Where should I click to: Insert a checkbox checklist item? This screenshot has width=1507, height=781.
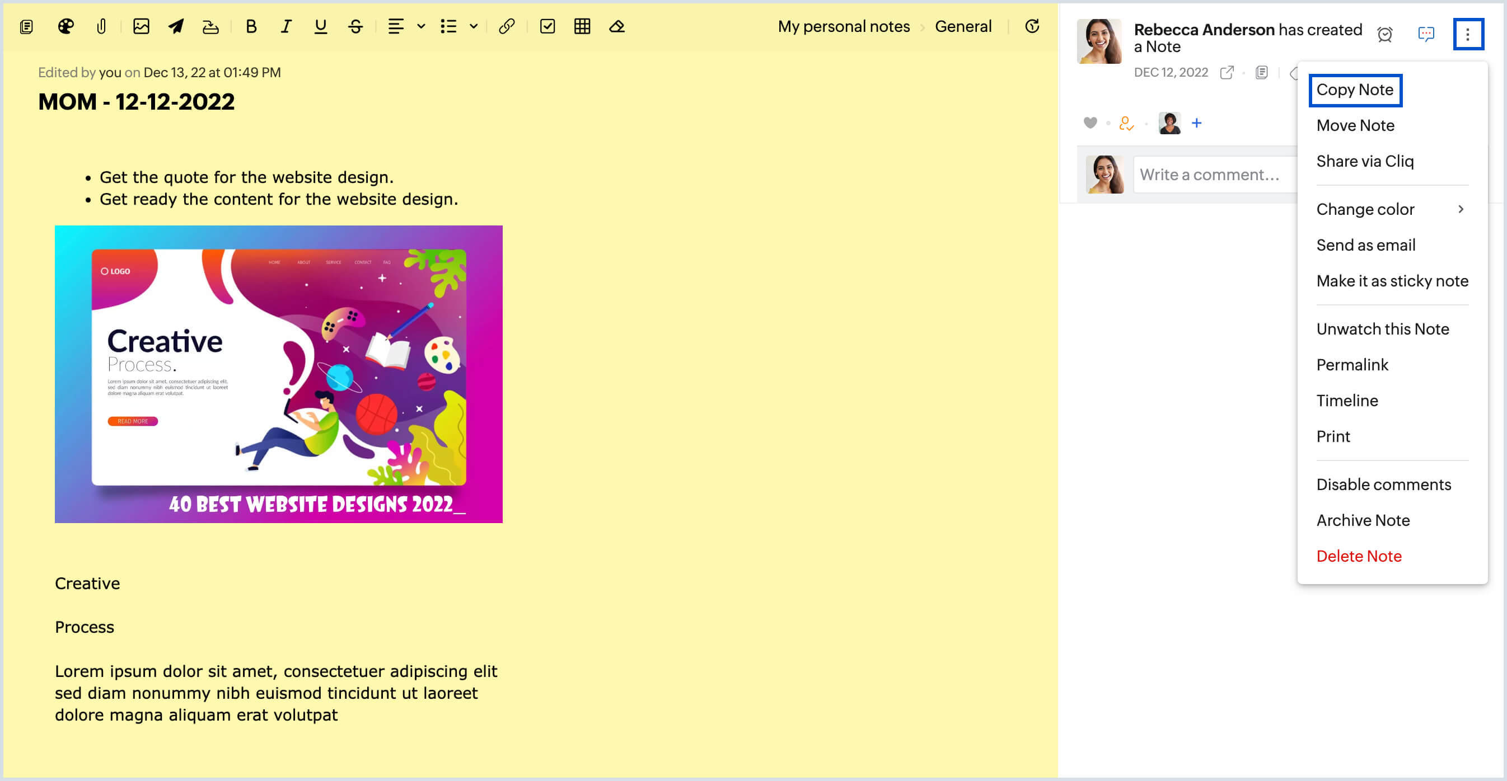547,26
